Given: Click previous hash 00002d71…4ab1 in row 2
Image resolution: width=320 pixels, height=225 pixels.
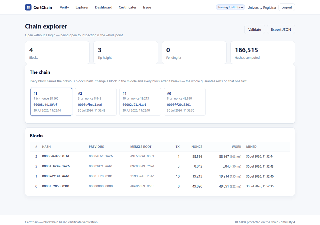Looking at the screenshot, I should (101, 166).
